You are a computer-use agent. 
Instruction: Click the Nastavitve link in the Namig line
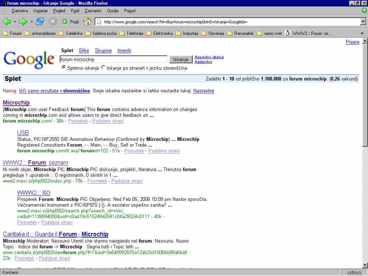[204, 91]
